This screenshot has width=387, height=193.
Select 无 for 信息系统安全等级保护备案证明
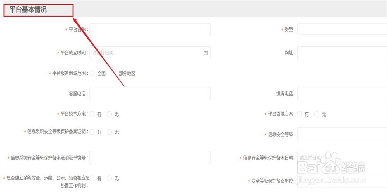(x=110, y=132)
